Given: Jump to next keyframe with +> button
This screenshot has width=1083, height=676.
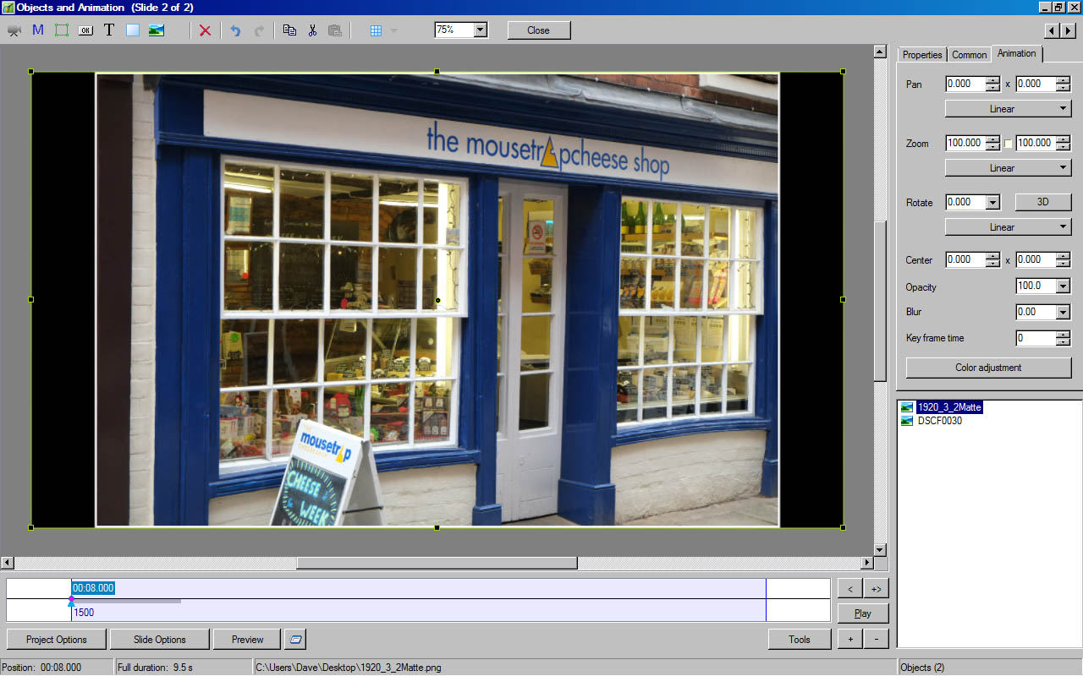Looking at the screenshot, I should 877,588.
